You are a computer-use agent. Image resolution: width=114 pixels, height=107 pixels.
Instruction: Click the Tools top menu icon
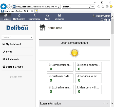pyautogui.click(x=47, y=16)
